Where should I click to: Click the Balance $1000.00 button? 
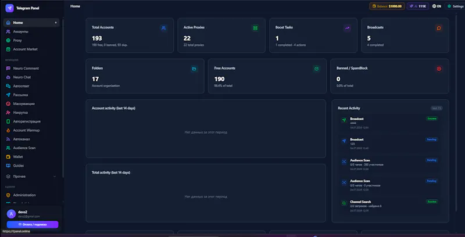pos(387,6)
